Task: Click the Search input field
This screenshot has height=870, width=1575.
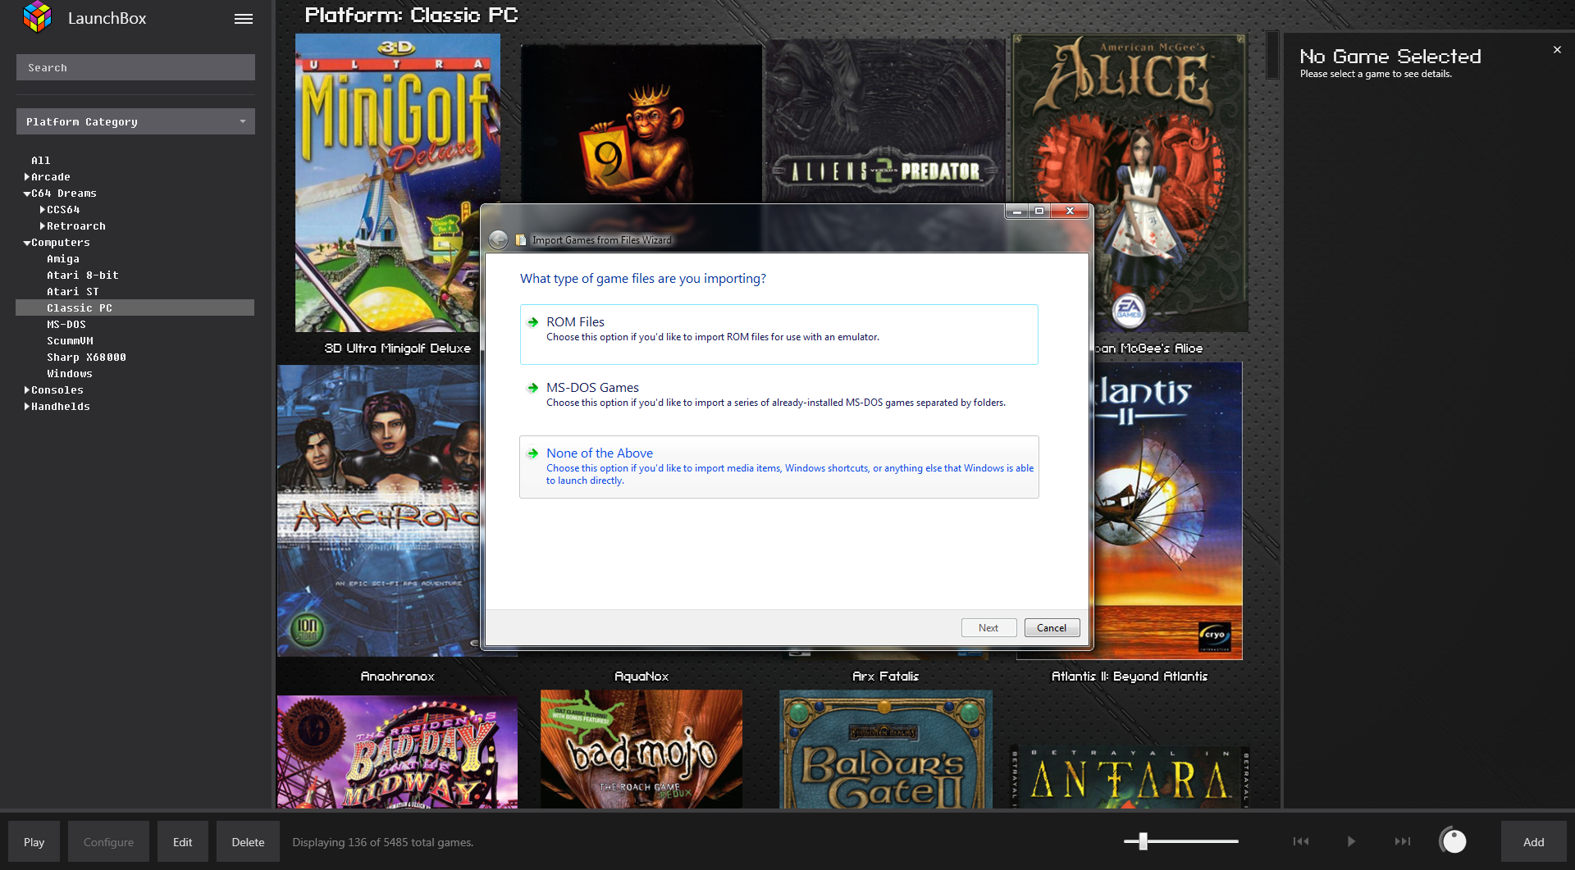Action: (135, 67)
